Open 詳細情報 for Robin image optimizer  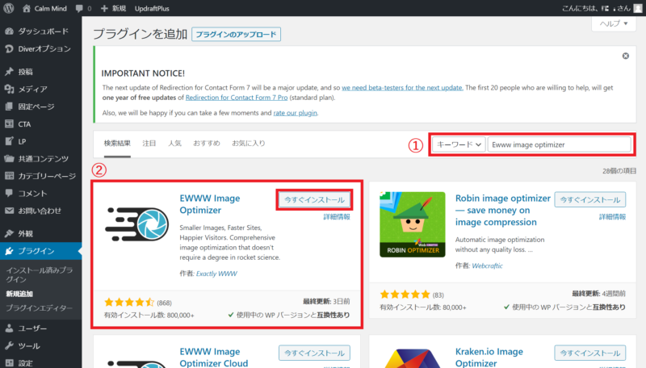pyautogui.click(x=612, y=216)
